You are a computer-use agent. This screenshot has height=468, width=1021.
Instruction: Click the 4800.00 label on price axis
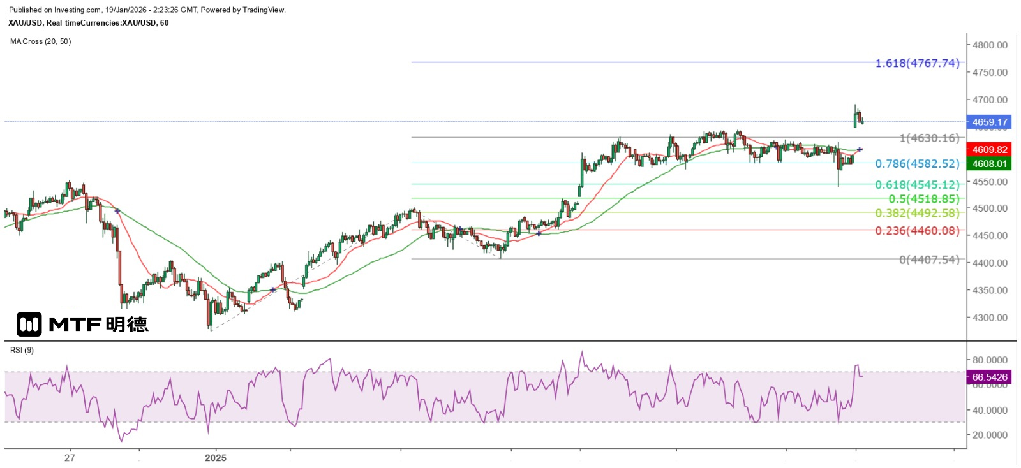pos(990,45)
